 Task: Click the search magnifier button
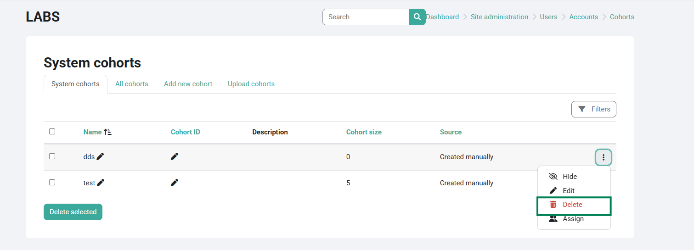(x=417, y=17)
